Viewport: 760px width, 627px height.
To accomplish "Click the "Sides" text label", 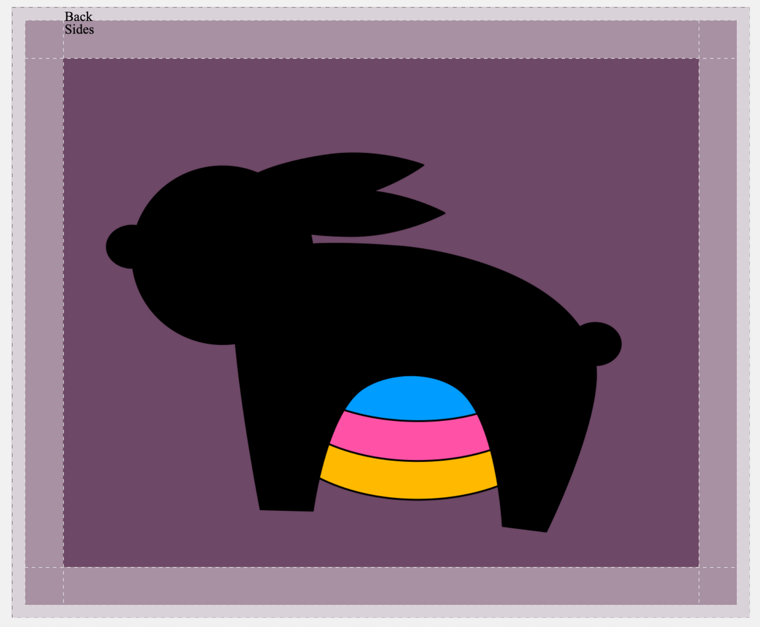I will 79,29.
